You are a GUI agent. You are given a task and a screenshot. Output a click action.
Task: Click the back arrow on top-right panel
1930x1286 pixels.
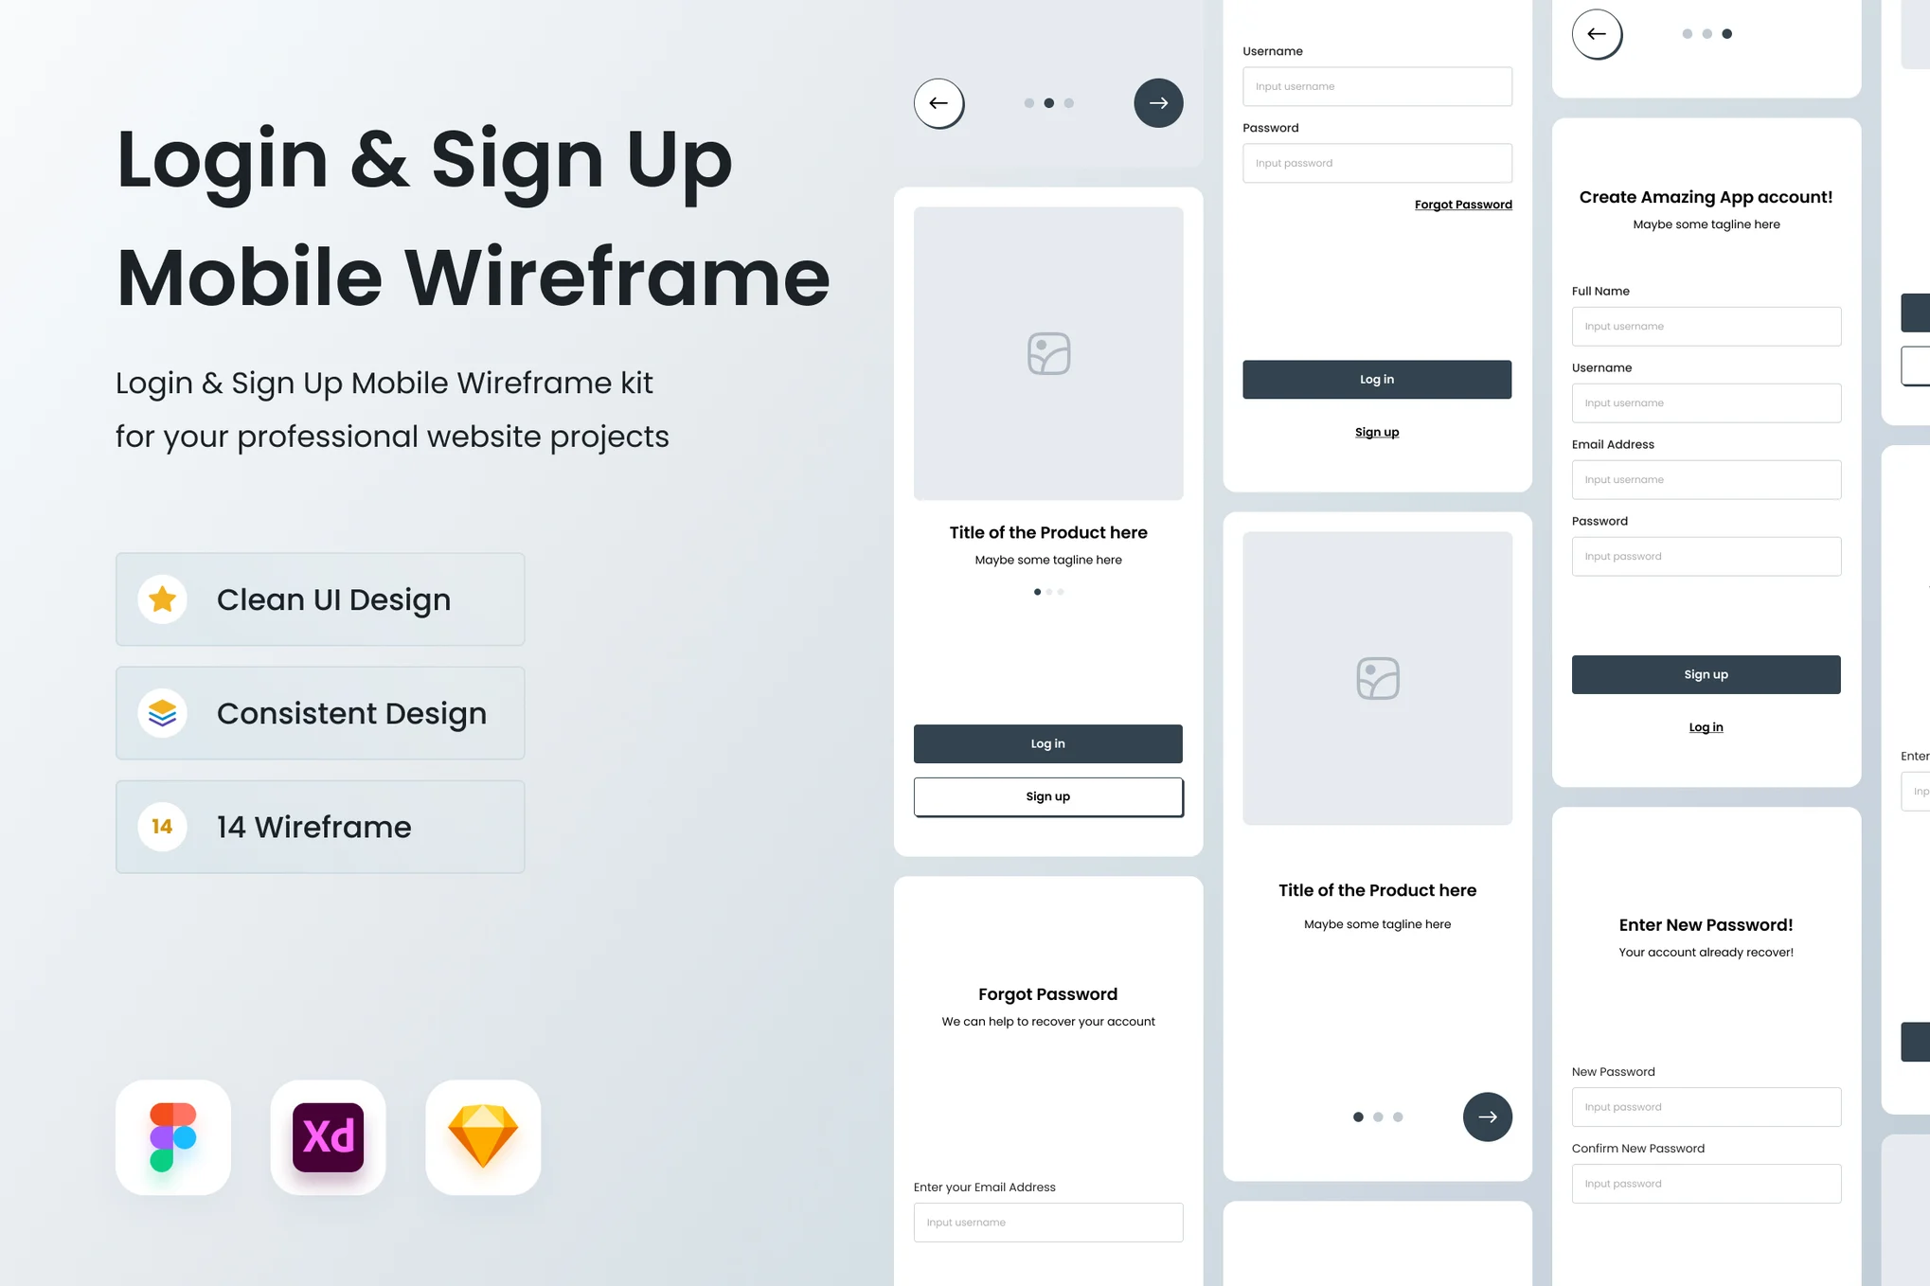point(1596,33)
